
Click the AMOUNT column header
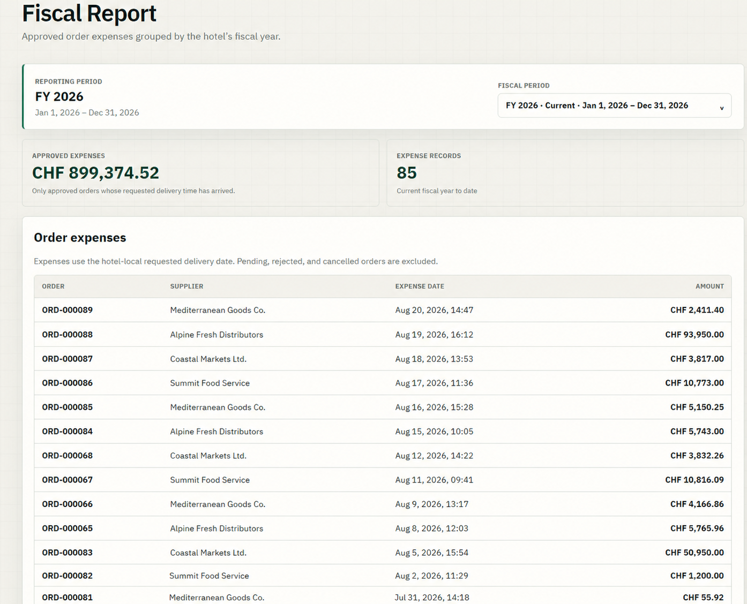tap(709, 286)
